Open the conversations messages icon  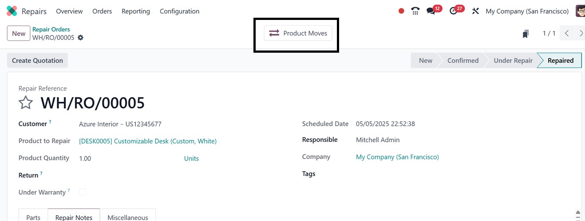click(x=431, y=11)
